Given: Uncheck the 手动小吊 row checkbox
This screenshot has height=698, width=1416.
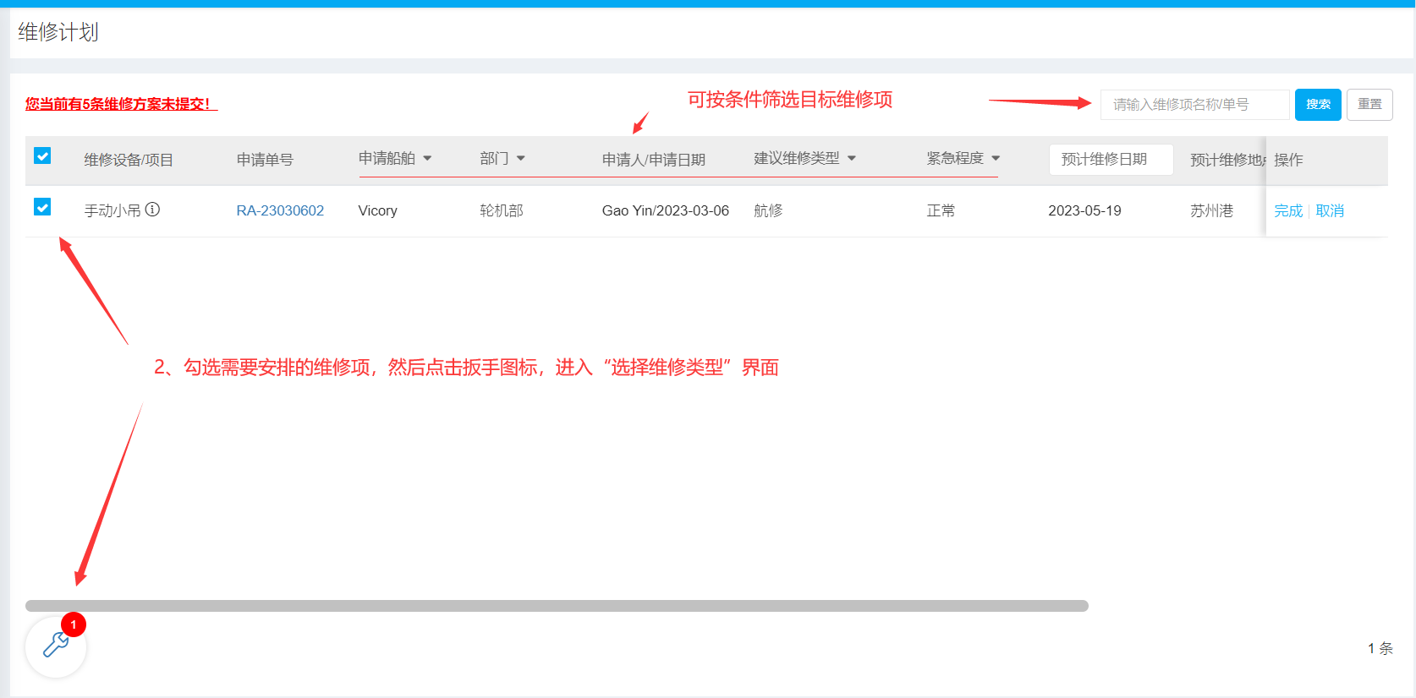Looking at the screenshot, I should pos(42,207).
